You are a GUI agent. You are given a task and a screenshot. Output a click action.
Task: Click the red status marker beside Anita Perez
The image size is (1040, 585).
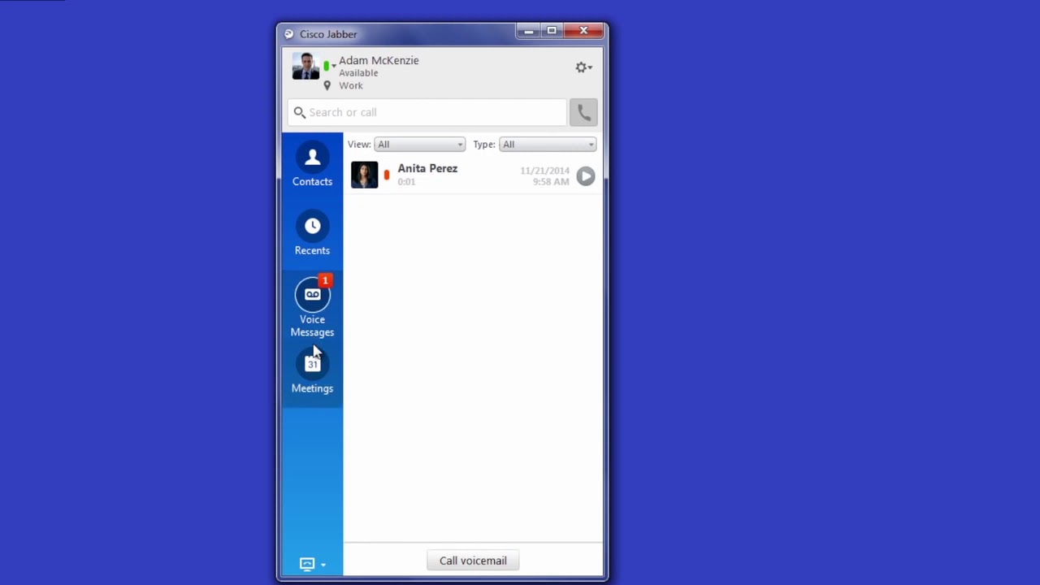[387, 175]
